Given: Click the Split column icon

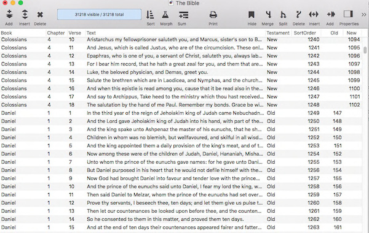Looking at the screenshot, I should tap(283, 15).
